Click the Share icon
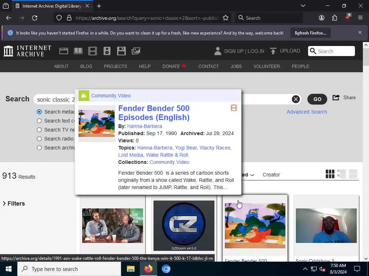The width and height of the screenshot is (369, 276). coord(336,97)
